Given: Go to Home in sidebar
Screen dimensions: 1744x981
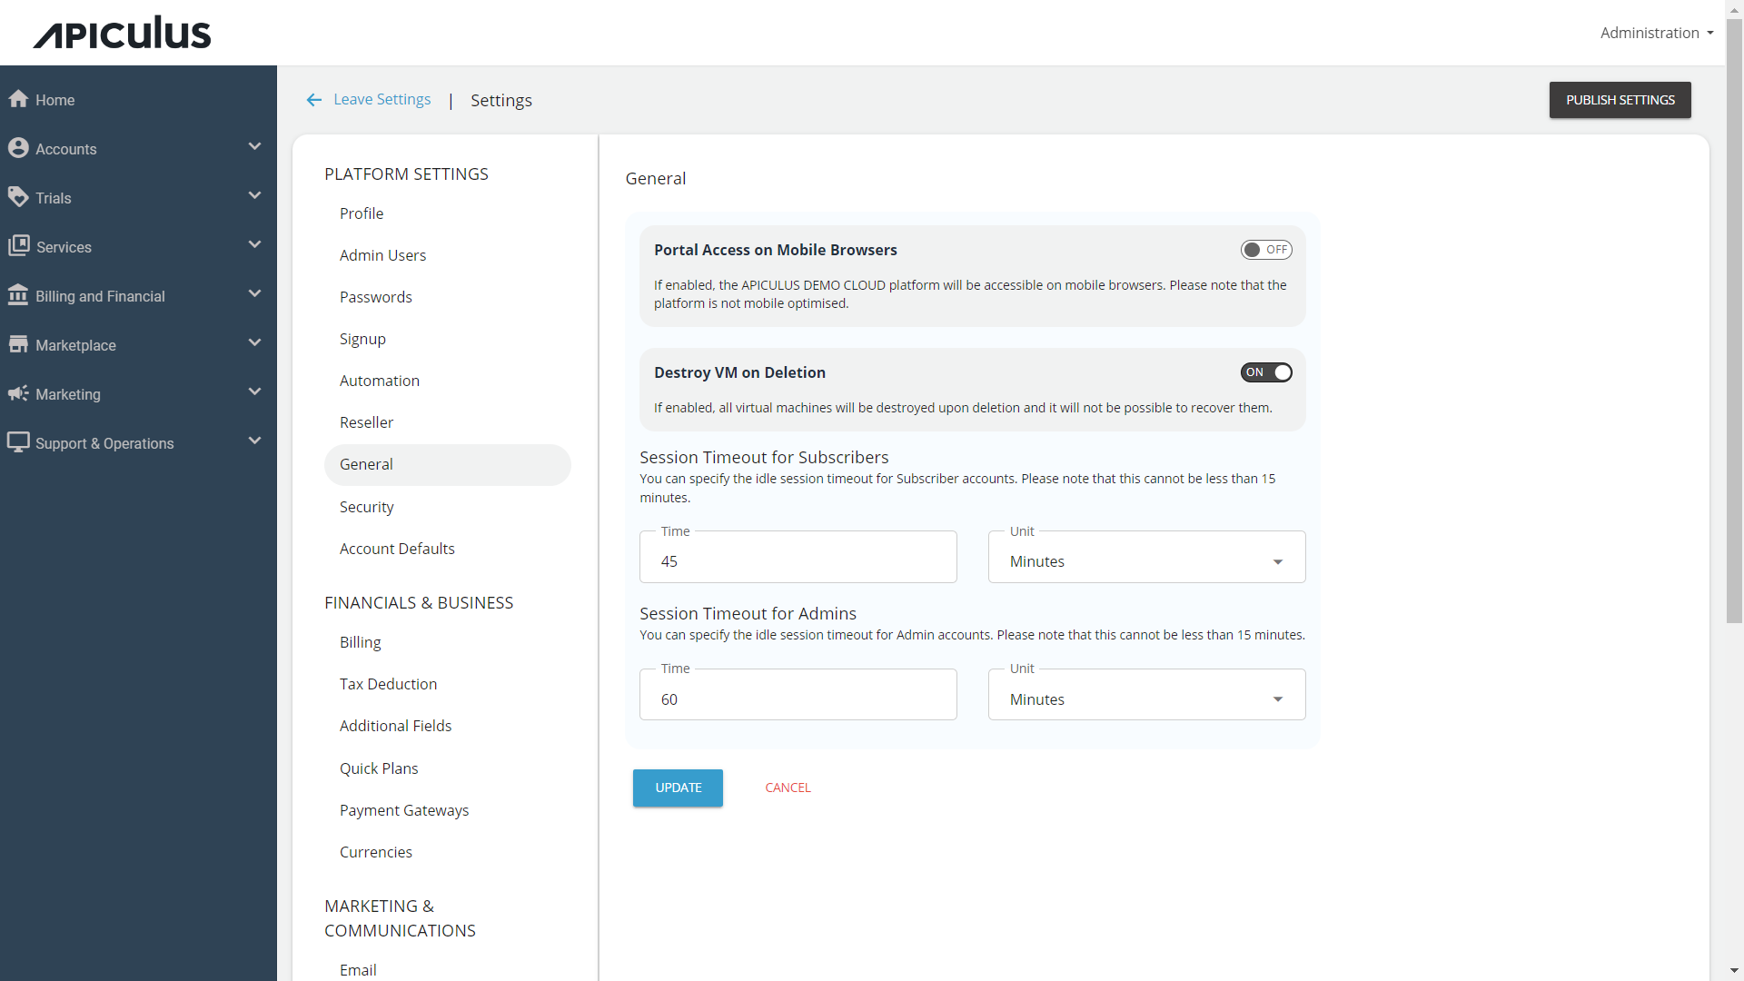Looking at the screenshot, I should 54,100.
